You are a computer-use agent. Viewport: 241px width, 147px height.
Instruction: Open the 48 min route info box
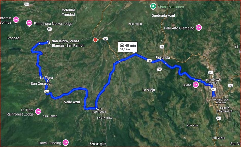(x=128, y=47)
